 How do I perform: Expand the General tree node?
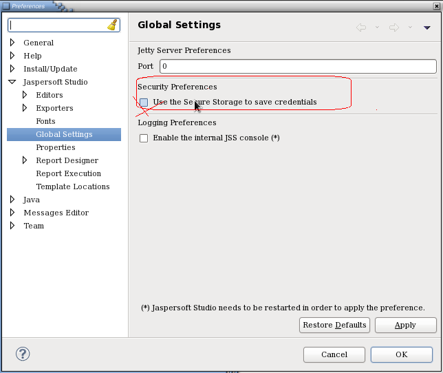(x=12, y=43)
